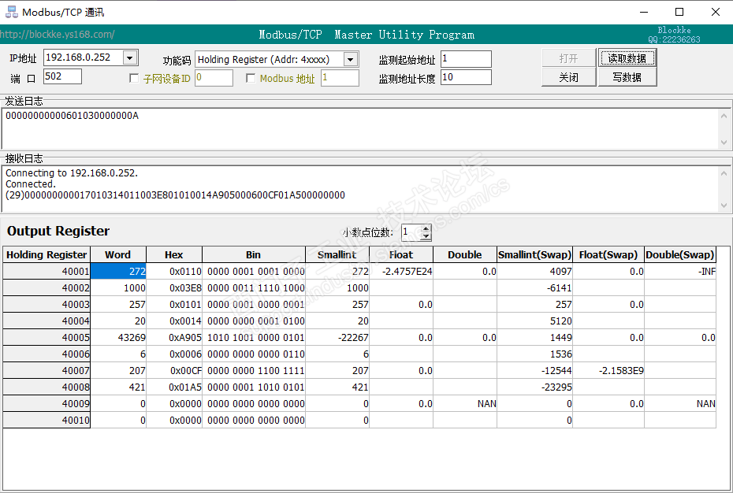Enable the 子网设备ID checkbox

(134, 79)
